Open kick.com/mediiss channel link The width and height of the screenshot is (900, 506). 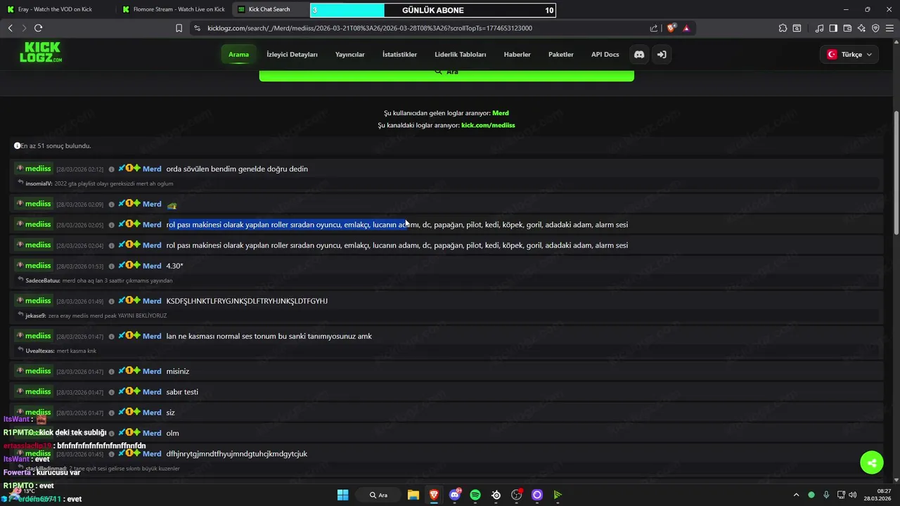pos(488,125)
